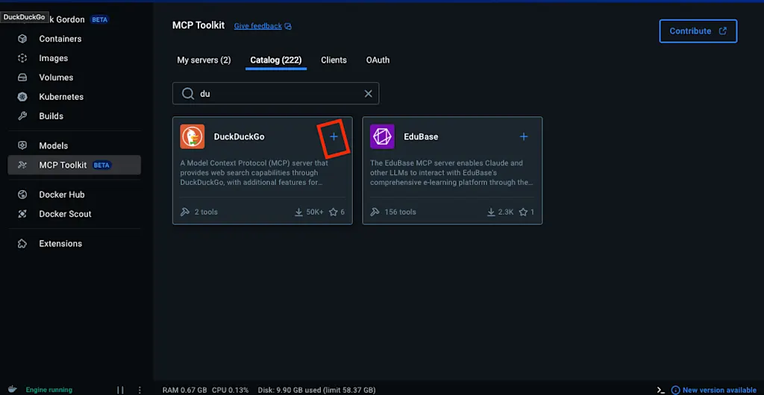Open the Give feedback link
764x395 pixels.
pos(257,26)
